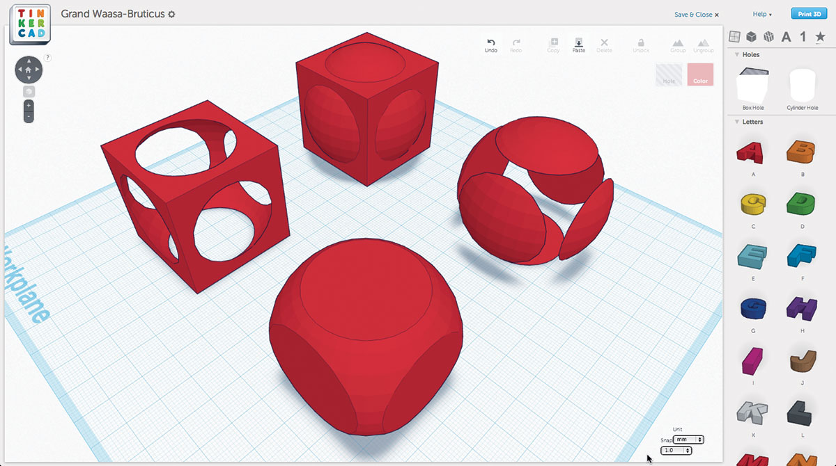Pick the orange letter B shape

803,152
